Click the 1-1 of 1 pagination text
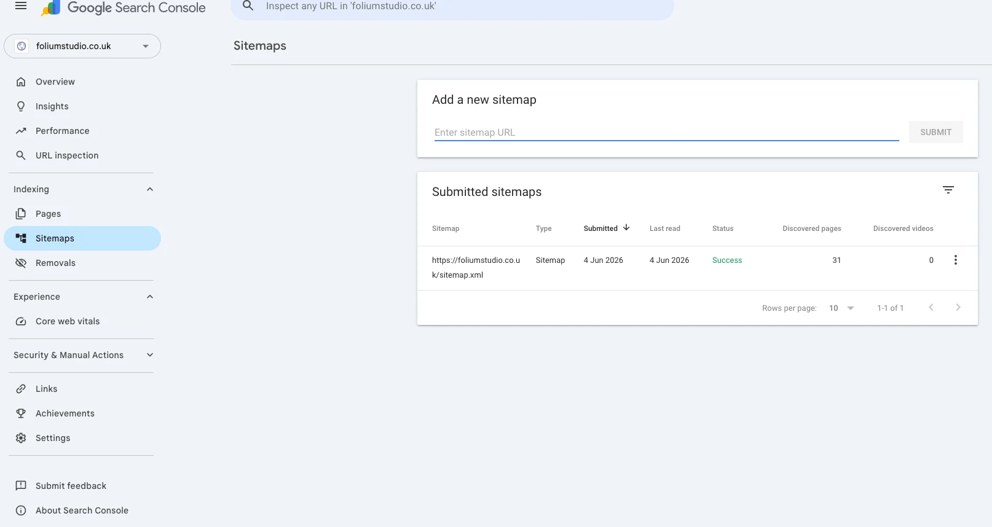 (x=890, y=308)
